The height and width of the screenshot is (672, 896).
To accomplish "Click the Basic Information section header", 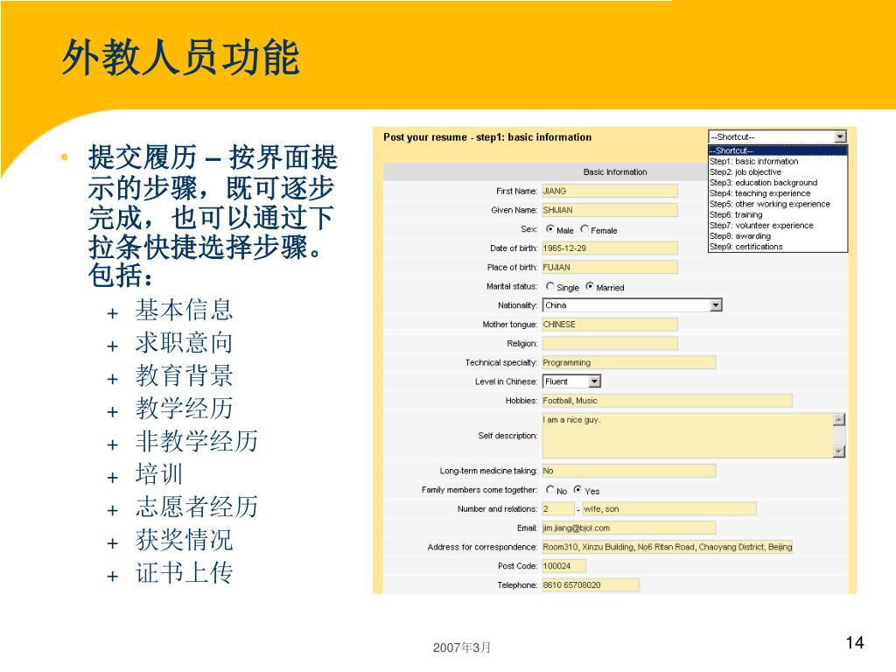I will point(615,172).
